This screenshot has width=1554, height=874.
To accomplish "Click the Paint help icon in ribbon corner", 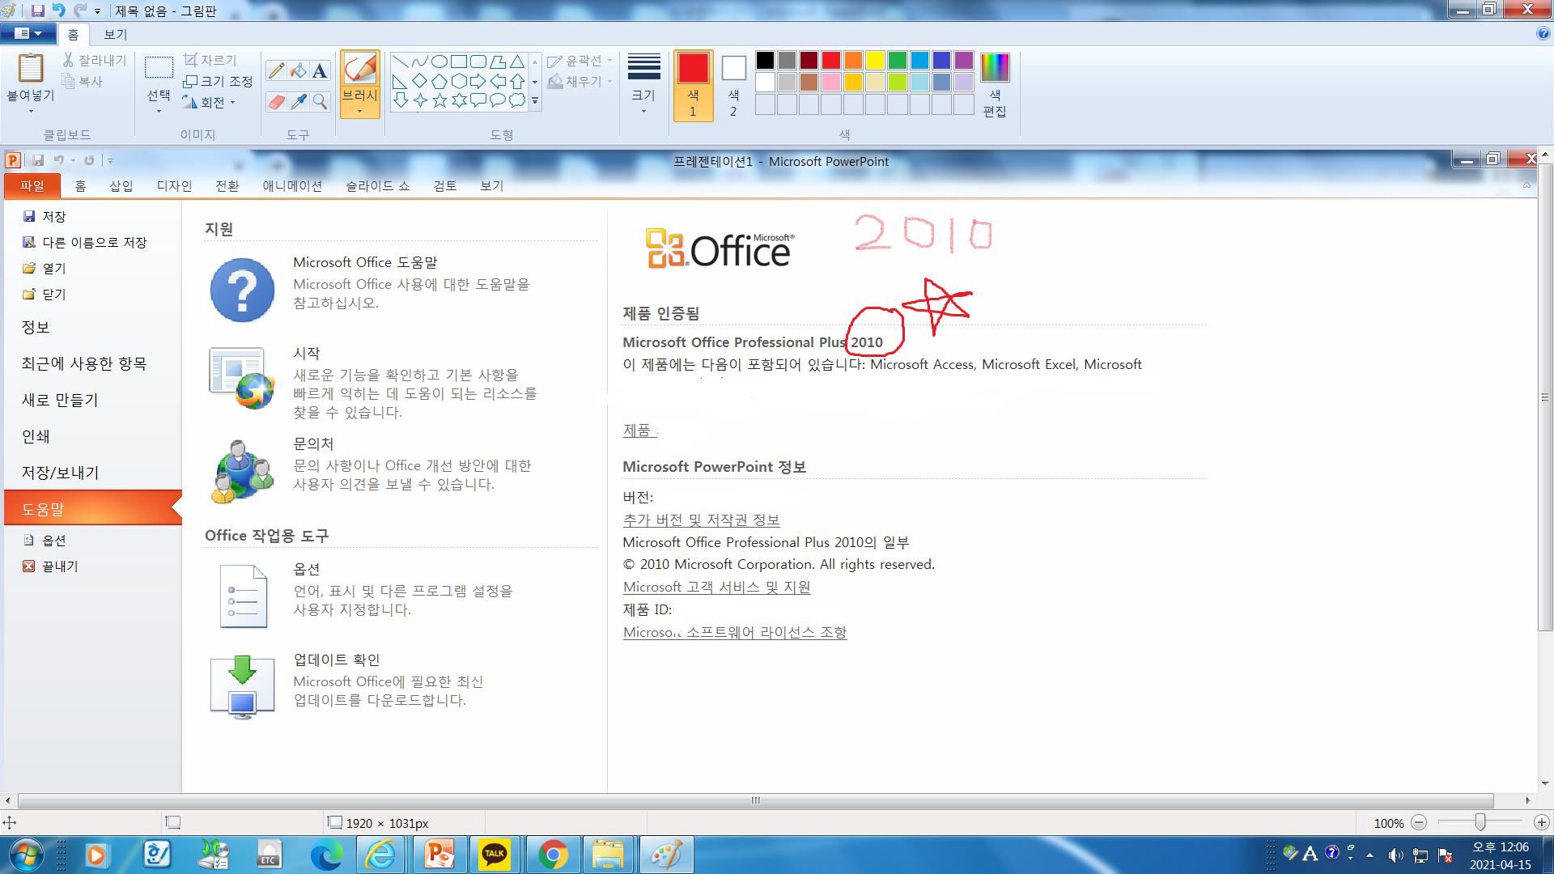I will click(x=1543, y=33).
